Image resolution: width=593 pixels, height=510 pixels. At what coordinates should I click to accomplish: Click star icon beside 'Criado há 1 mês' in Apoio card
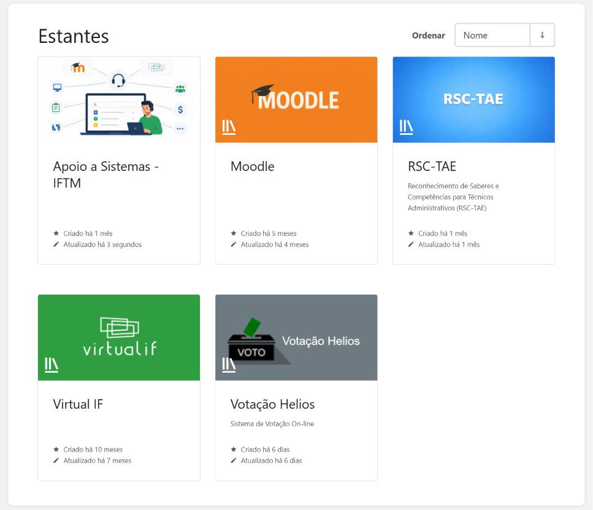pos(56,234)
